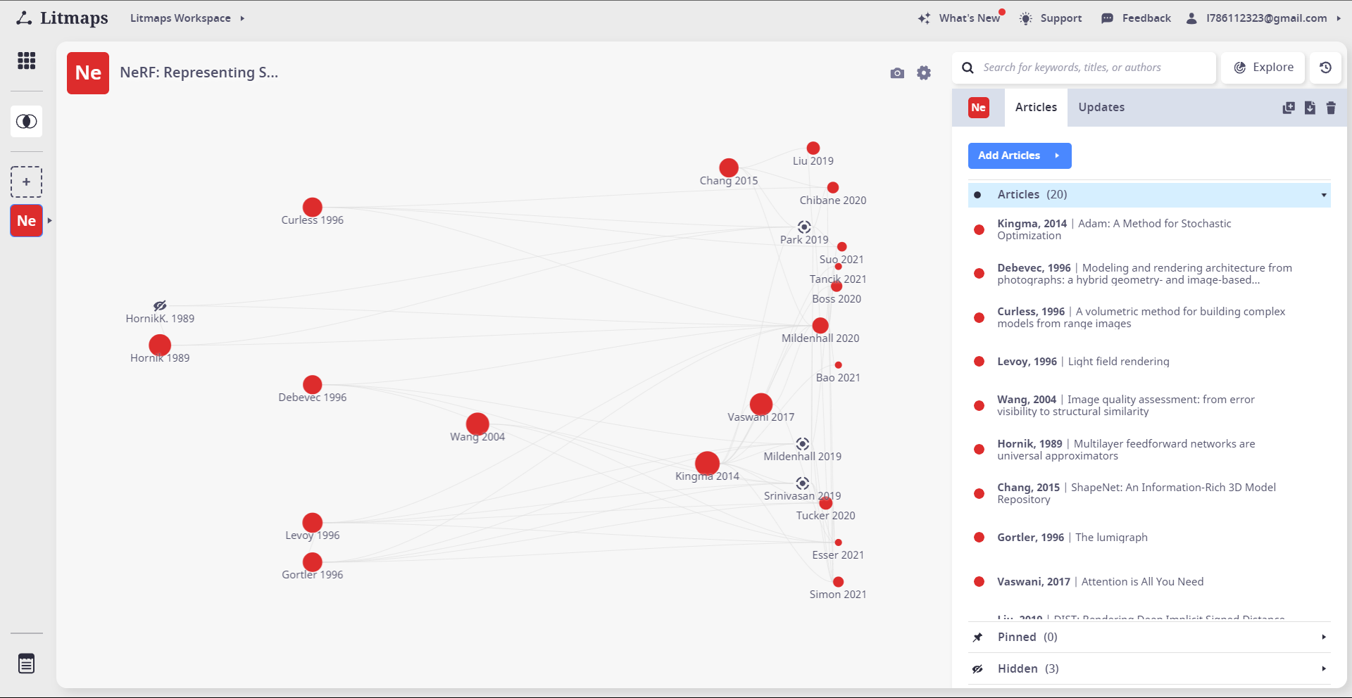Click the eye-slash icon beside Hidden
This screenshot has width=1352, height=698.
coord(977,669)
